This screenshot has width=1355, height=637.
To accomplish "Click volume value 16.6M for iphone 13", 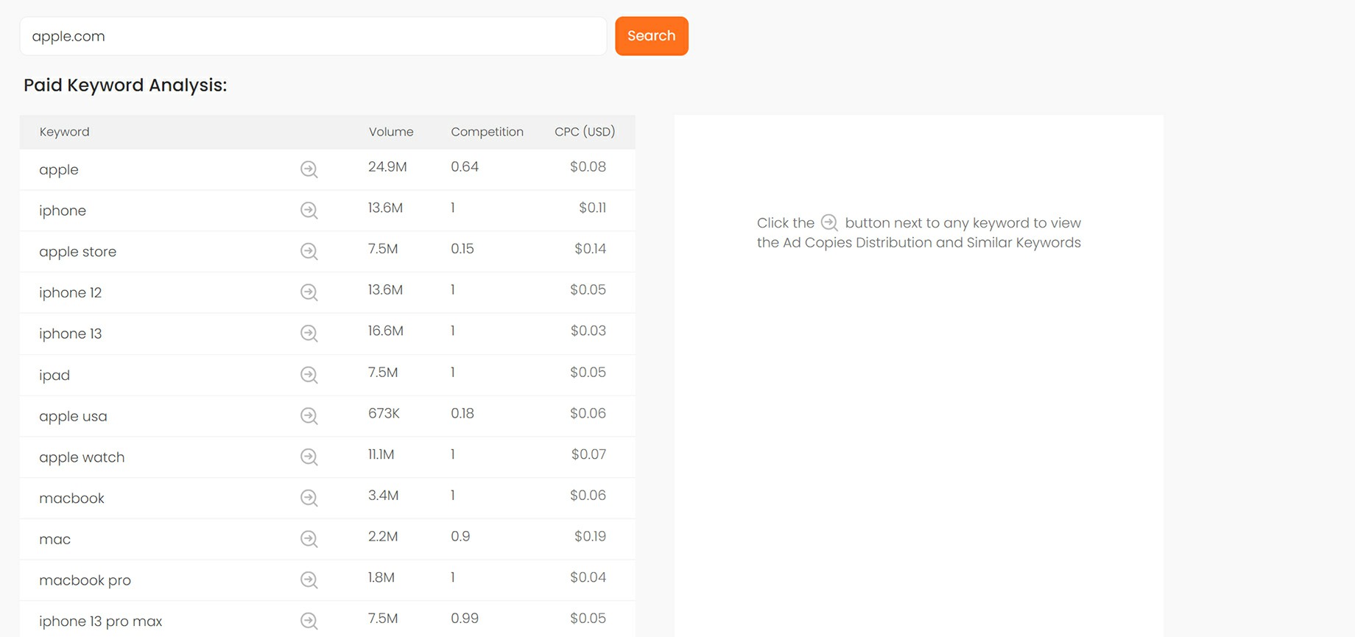I will tap(386, 331).
